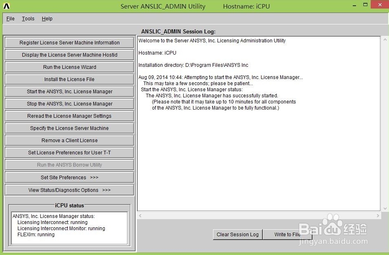The width and height of the screenshot is (389, 255).
Task: Clear the Session Log
Action: pyautogui.click(x=237, y=234)
